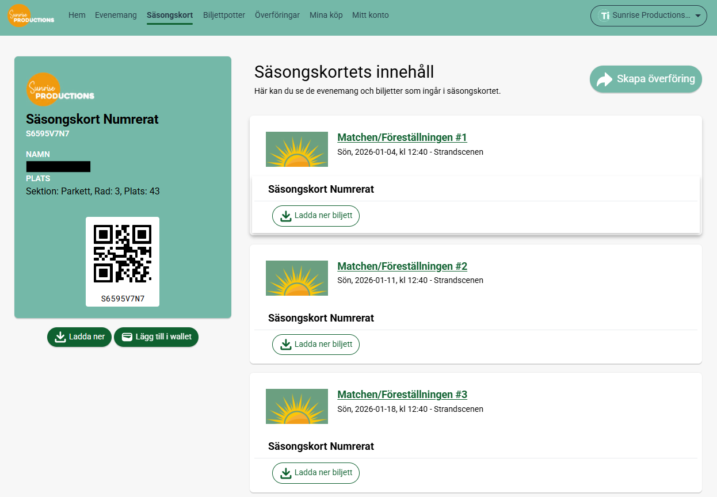Click the wallet icon on Lägg till i wallet
The width and height of the screenshot is (717, 497).
pyautogui.click(x=127, y=337)
